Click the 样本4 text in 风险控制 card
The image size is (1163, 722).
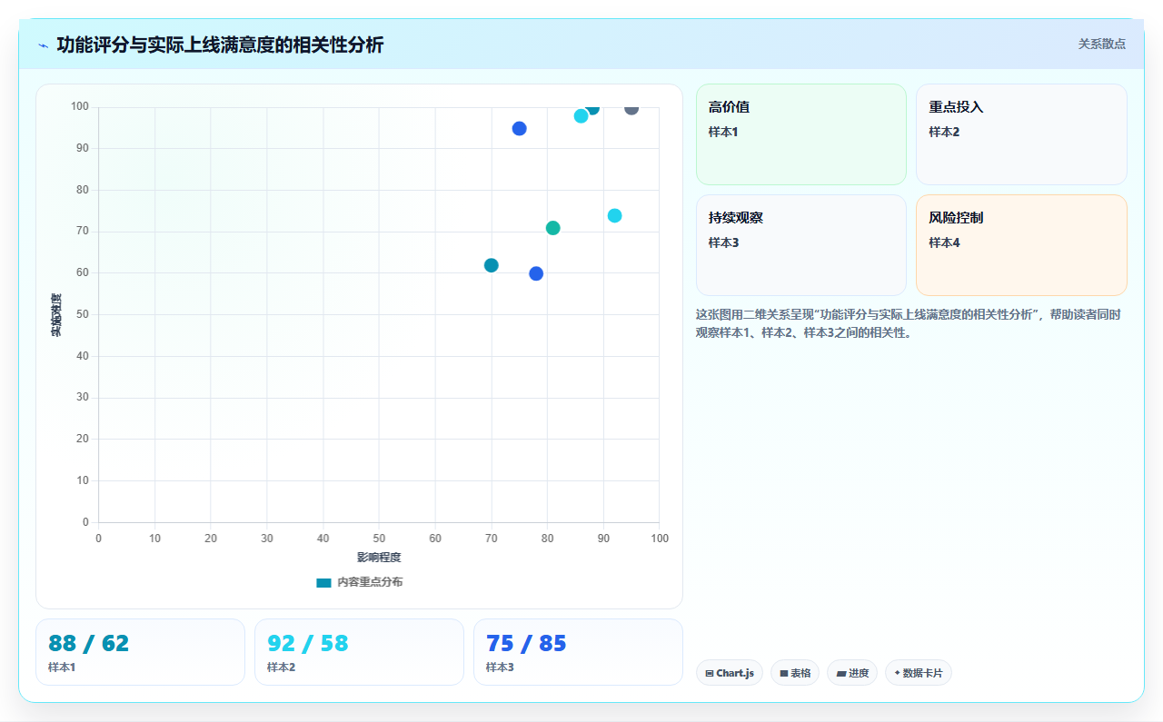pos(944,242)
